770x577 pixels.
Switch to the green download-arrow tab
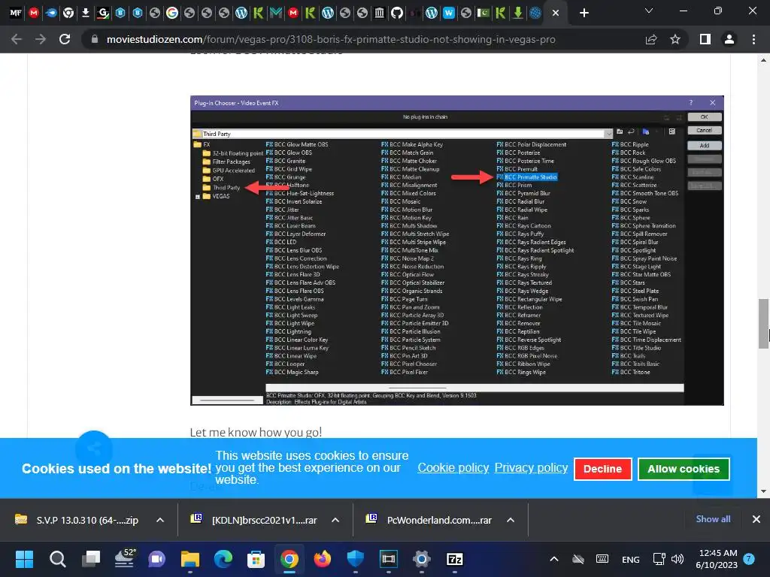[x=517, y=13]
